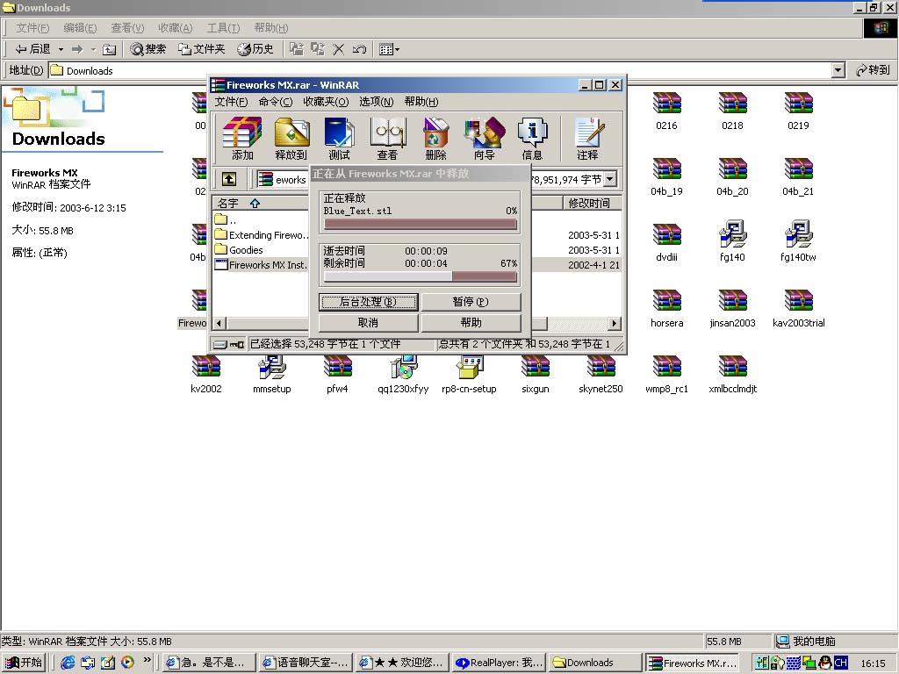
Task: Select the jinsan2003 archive file
Action: (x=733, y=309)
